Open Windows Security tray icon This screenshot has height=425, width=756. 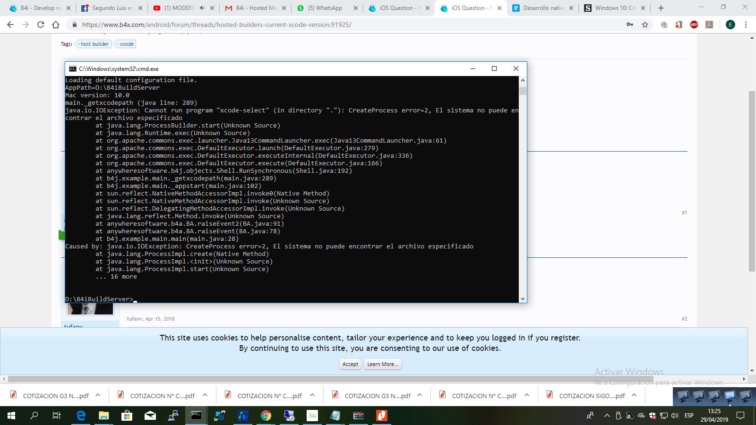pos(653,416)
